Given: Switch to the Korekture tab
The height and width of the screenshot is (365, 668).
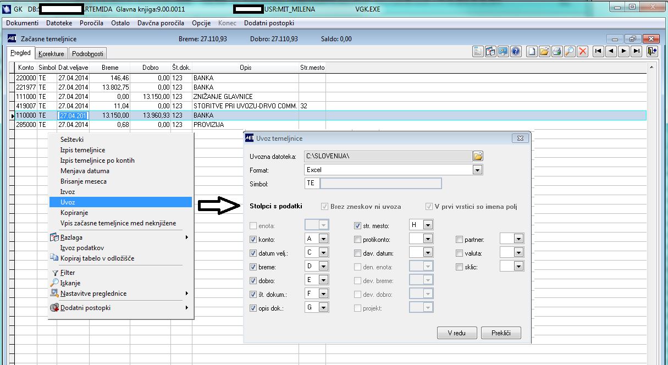Looking at the screenshot, I should pyautogui.click(x=51, y=53).
